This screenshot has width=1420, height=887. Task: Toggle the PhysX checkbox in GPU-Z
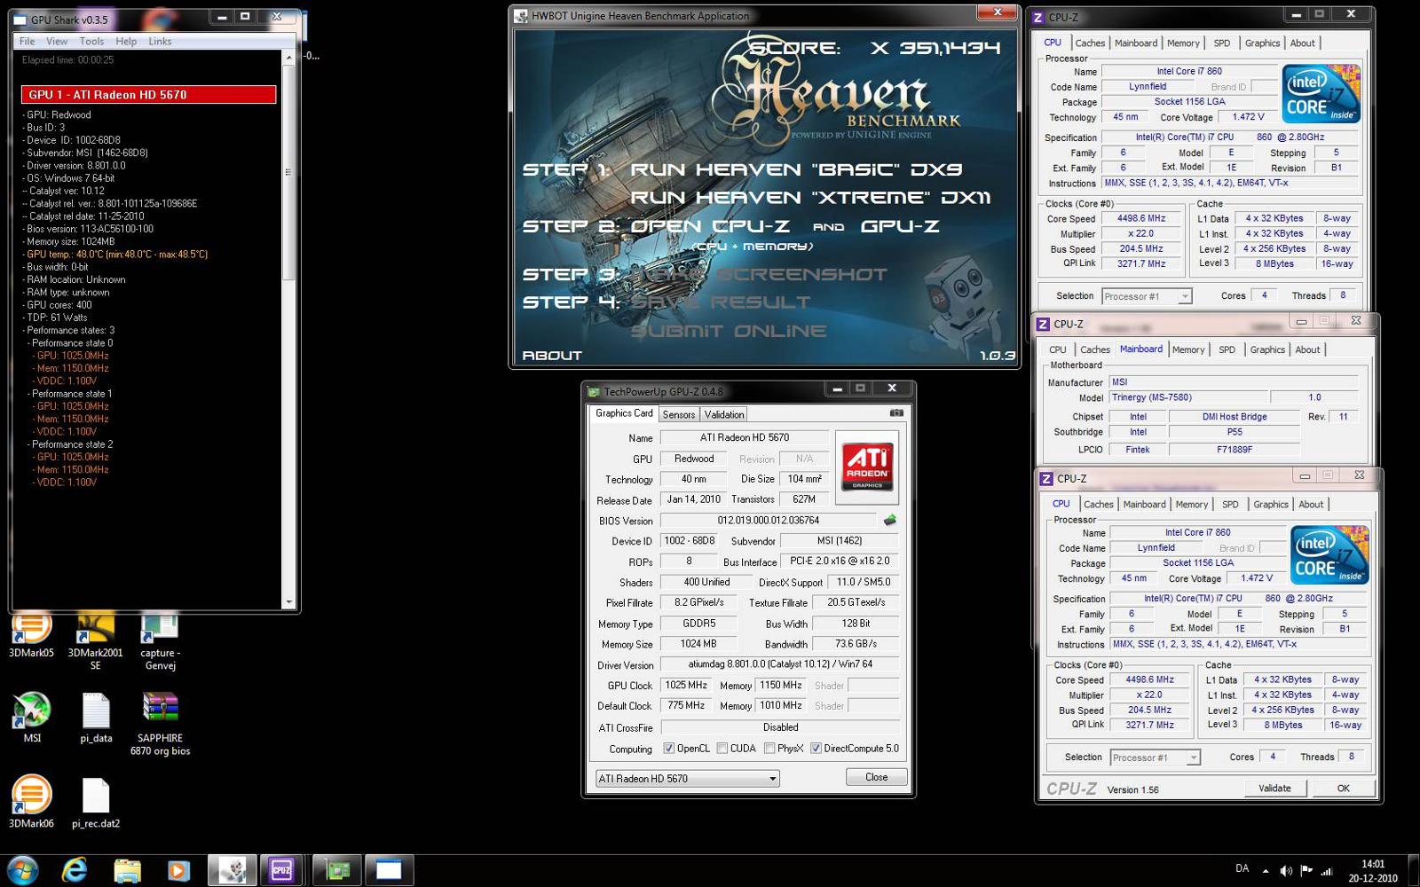769,749
